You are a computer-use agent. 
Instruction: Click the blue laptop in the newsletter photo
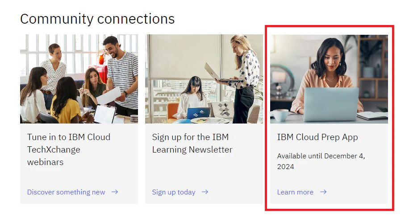199,113
